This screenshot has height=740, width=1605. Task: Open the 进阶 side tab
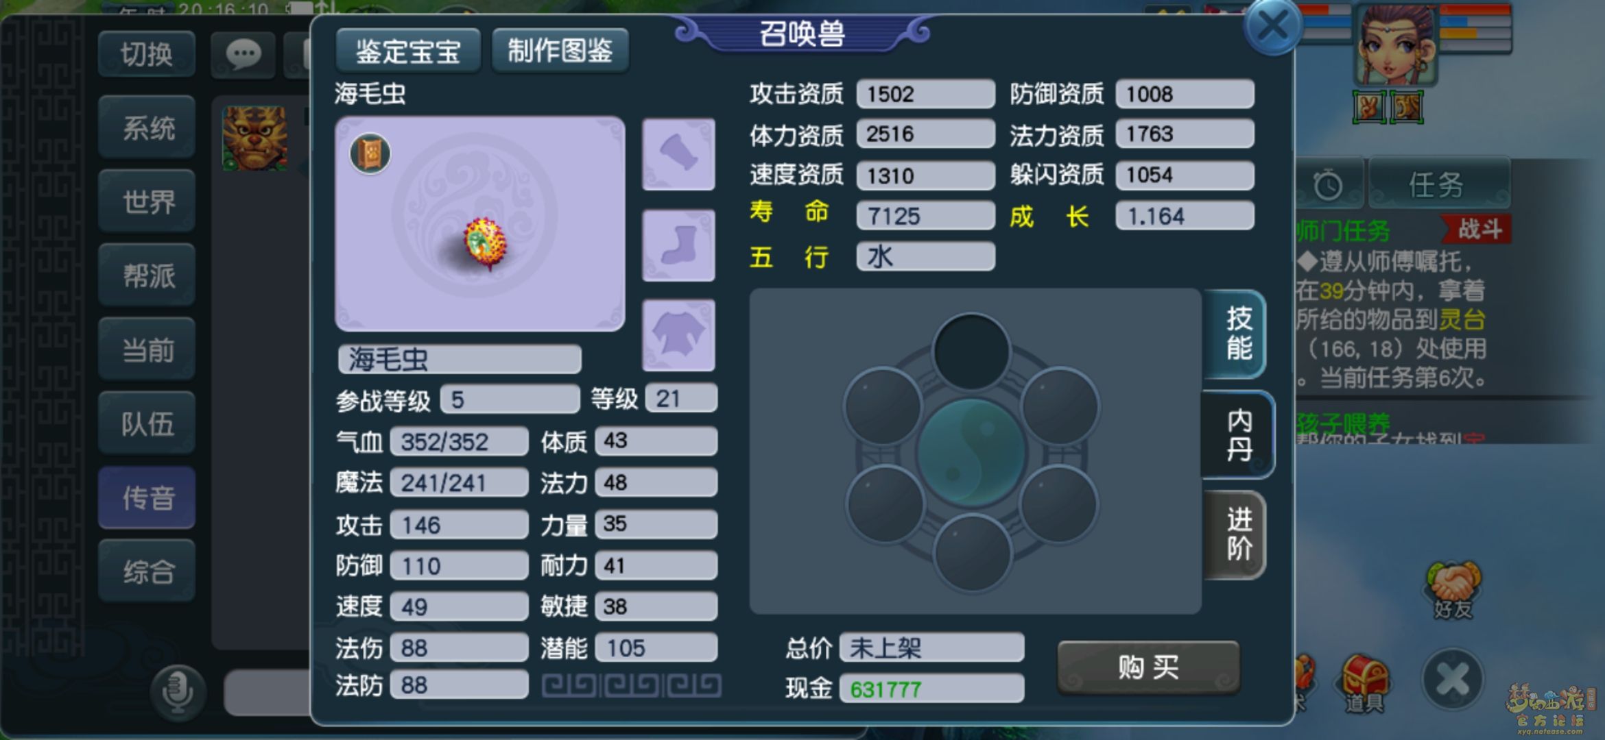(x=1237, y=535)
